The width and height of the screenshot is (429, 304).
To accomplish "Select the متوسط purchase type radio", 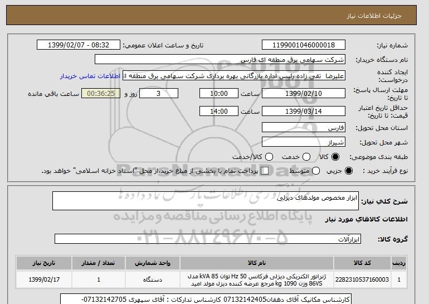I will click(316, 171).
